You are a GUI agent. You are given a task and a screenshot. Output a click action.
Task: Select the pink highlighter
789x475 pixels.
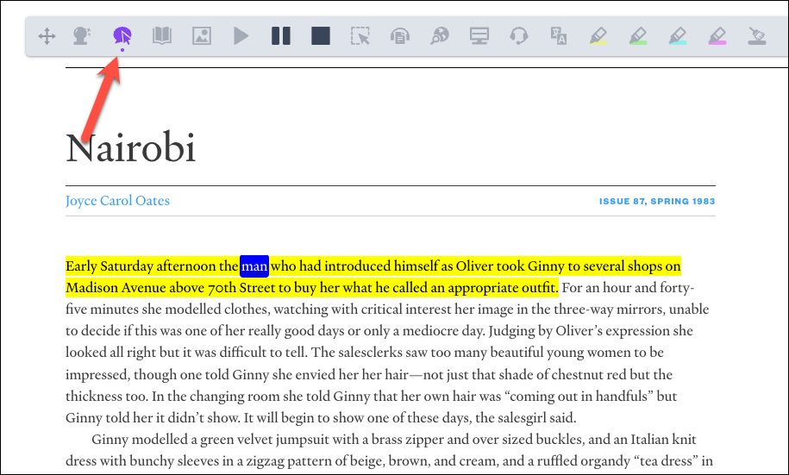717,36
